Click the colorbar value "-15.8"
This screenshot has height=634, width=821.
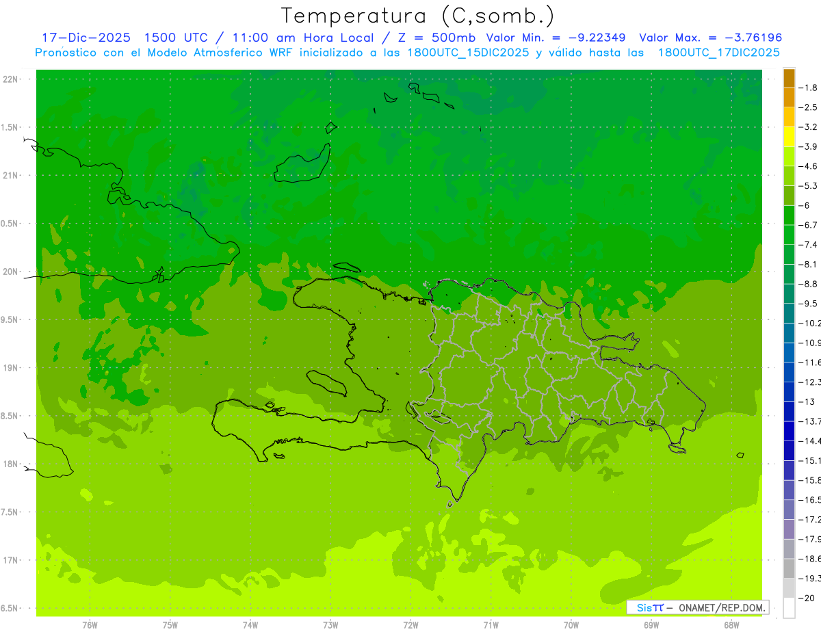point(810,480)
